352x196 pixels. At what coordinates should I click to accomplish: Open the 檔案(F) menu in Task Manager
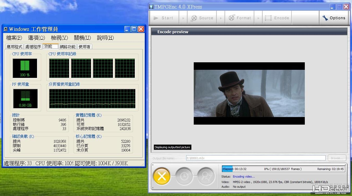point(14,38)
